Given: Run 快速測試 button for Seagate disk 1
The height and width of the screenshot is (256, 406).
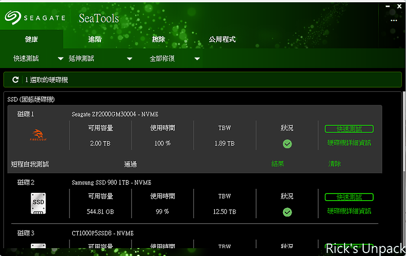Looking at the screenshot, I should [349, 129].
